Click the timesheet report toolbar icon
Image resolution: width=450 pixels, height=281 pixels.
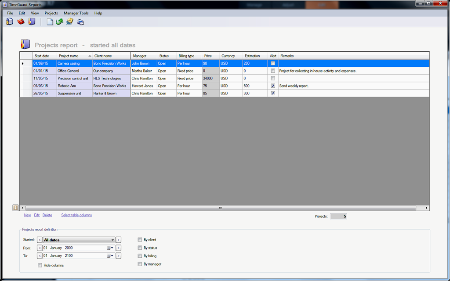click(10, 22)
